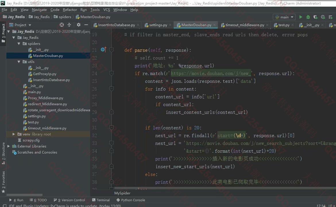This screenshot has height=207, width=336.
Task: Open the Version Control tool window
Action: click(69, 200)
